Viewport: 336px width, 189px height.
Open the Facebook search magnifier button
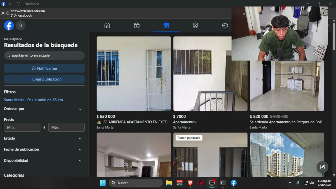tap(21, 25)
